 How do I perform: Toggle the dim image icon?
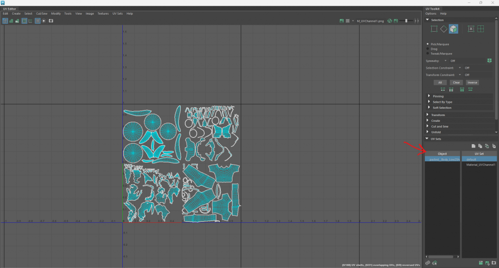[x=396, y=21]
